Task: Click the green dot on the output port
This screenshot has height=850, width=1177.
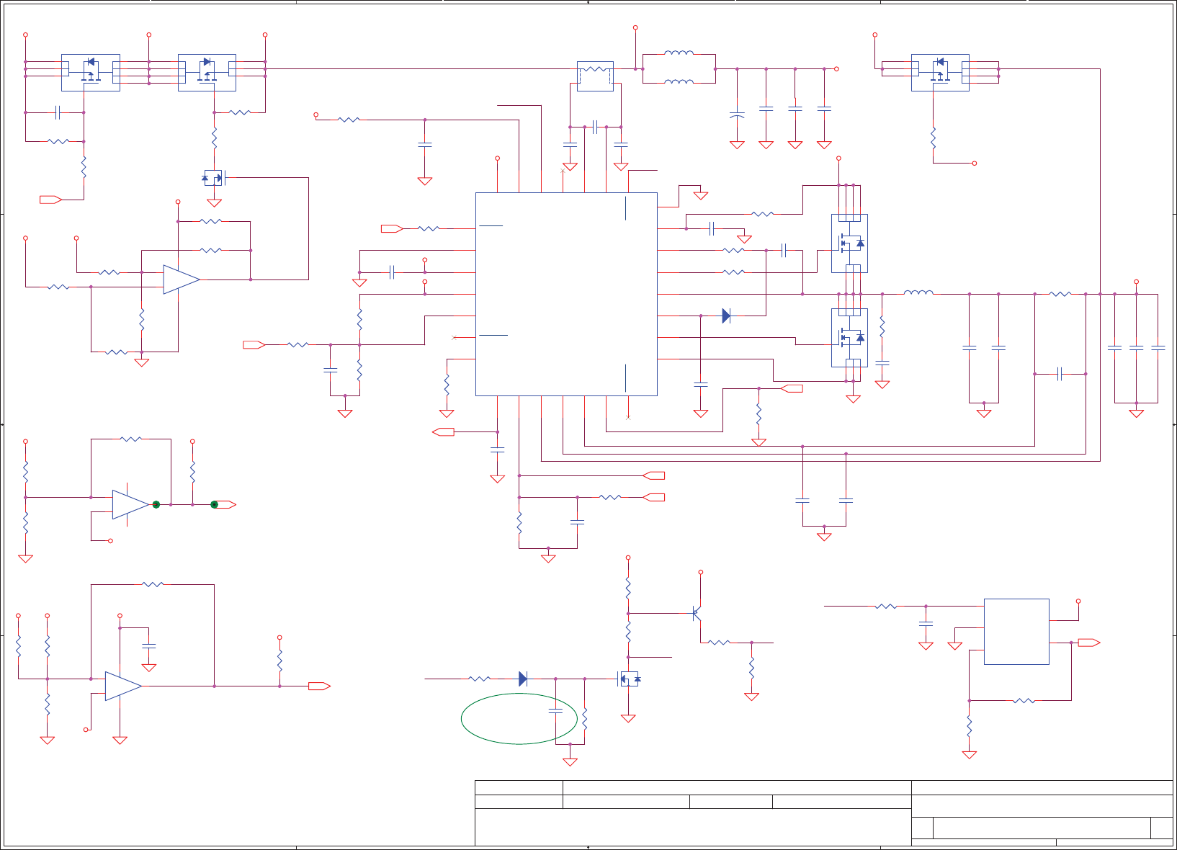Action: [x=214, y=504]
